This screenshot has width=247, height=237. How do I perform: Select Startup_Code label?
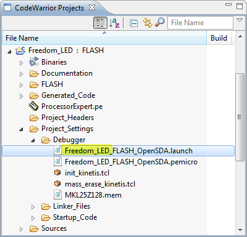[x=75, y=217]
